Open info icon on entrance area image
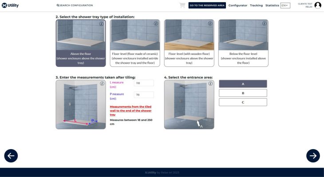This screenshot has height=177, width=324. (x=210, y=83)
